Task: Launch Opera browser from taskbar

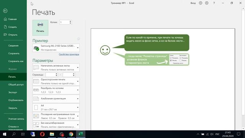Action: click(42, 134)
